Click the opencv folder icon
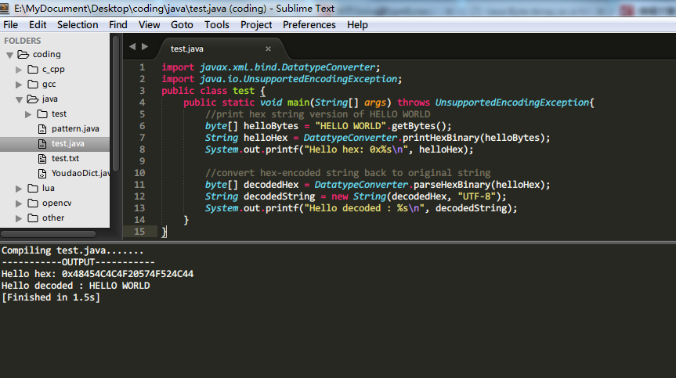Screen dimensions: 676x378 tap(33, 203)
